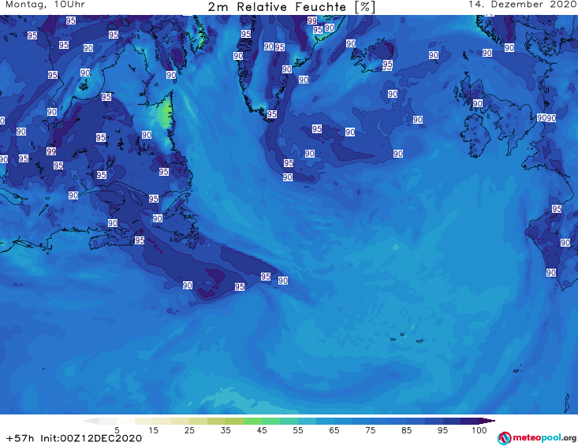Click the legend value "75"

click(x=370, y=430)
